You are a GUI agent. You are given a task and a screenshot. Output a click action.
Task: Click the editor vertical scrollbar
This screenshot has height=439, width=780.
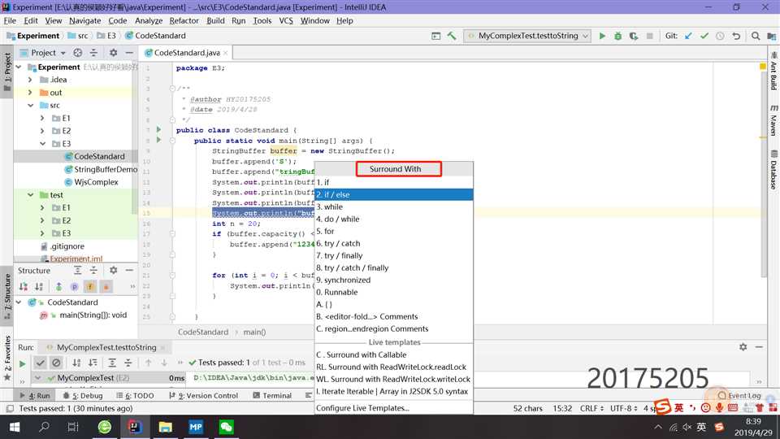pos(764,174)
